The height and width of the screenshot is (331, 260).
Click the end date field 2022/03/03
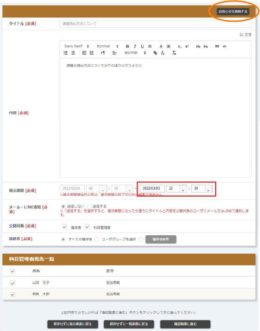152,189
